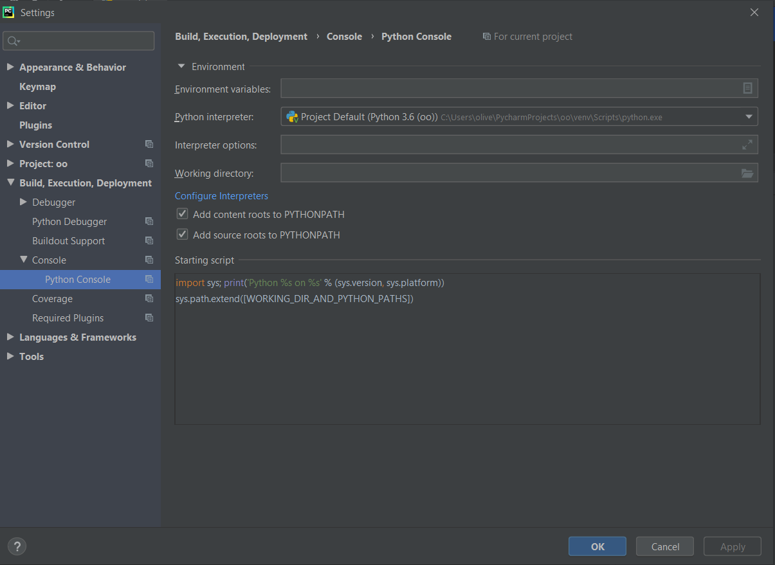
Task: Click the project-level icon beside Buildout Support
Action: (x=149, y=240)
